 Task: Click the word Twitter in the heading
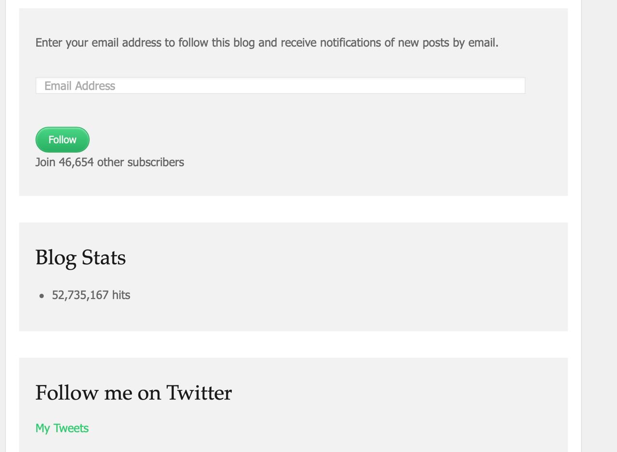[x=199, y=393]
